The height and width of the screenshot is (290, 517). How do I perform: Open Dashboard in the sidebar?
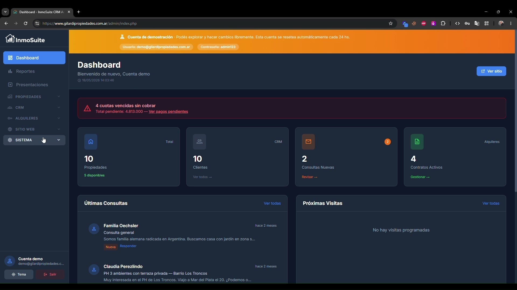pos(34,58)
